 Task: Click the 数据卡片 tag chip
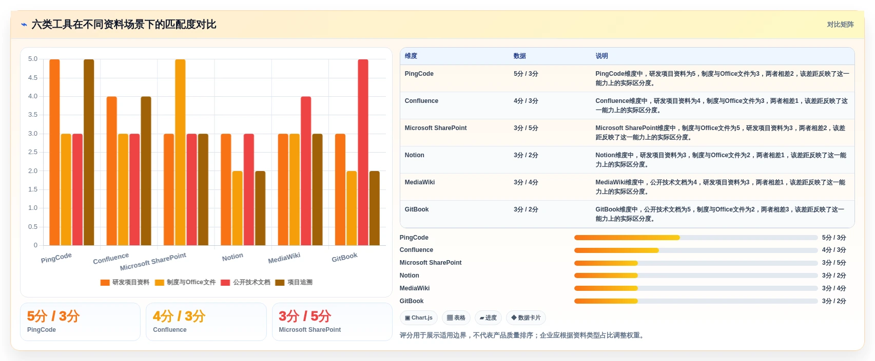[526, 317]
